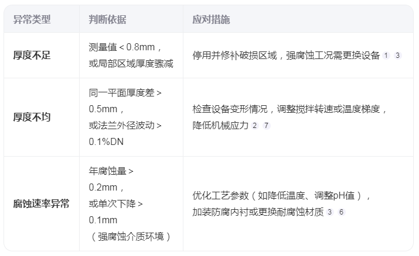Open citation 2 after 降低机械应力
The width and height of the screenshot is (419, 256).
254,126
